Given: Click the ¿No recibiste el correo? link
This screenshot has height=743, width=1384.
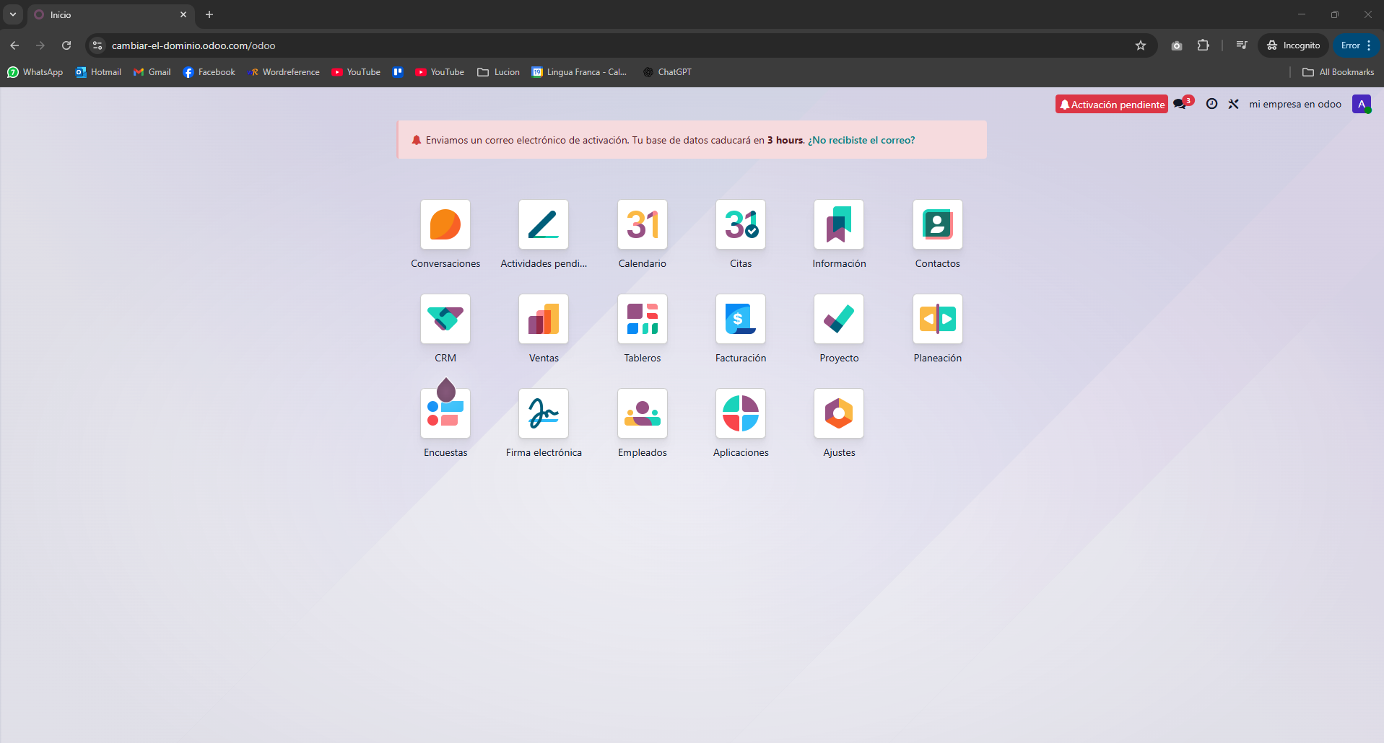Looking at the screenshot, I should point(861,140).
